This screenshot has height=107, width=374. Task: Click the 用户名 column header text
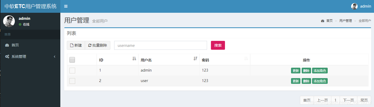(x=146, y=60)
